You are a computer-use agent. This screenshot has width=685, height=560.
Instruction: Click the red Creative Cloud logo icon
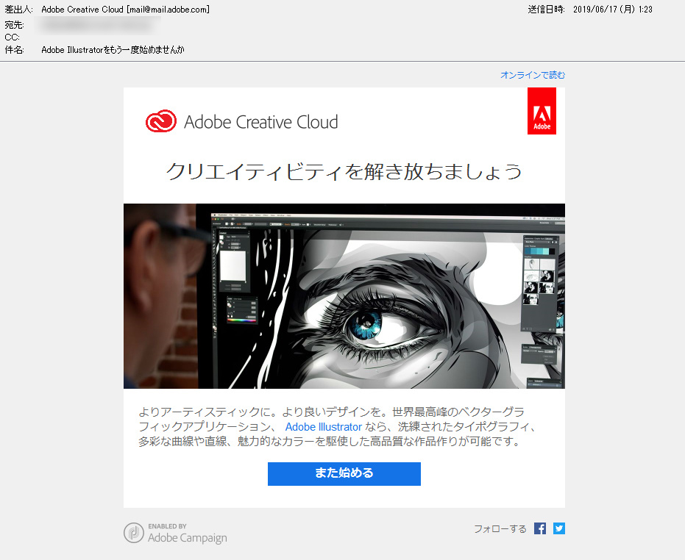pyautogui.click(x=160, y=122)
